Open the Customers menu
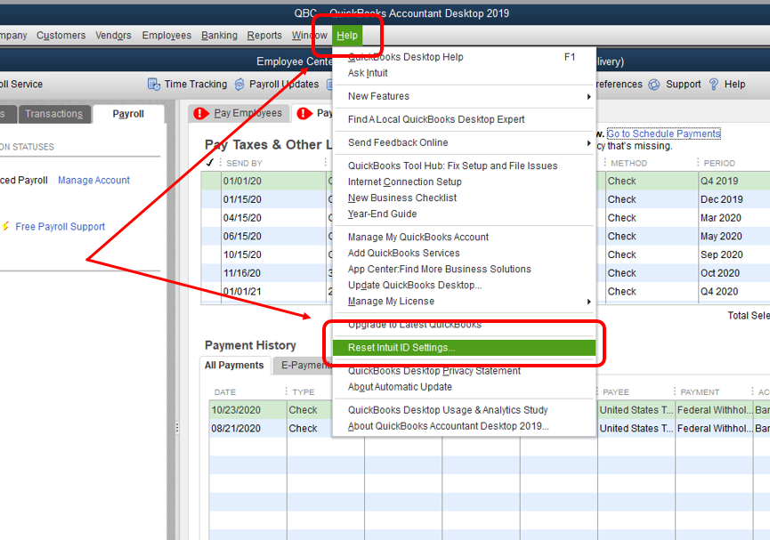 point(61,36)
